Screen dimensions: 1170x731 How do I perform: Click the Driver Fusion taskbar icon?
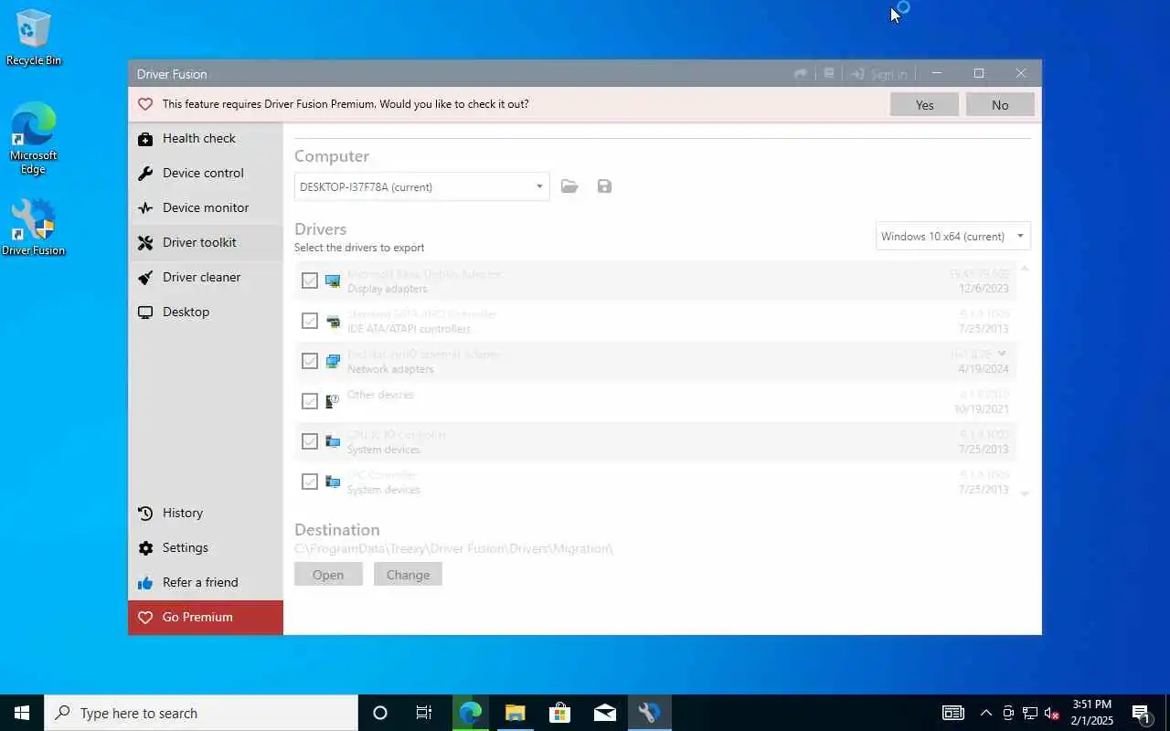(649, 713)
